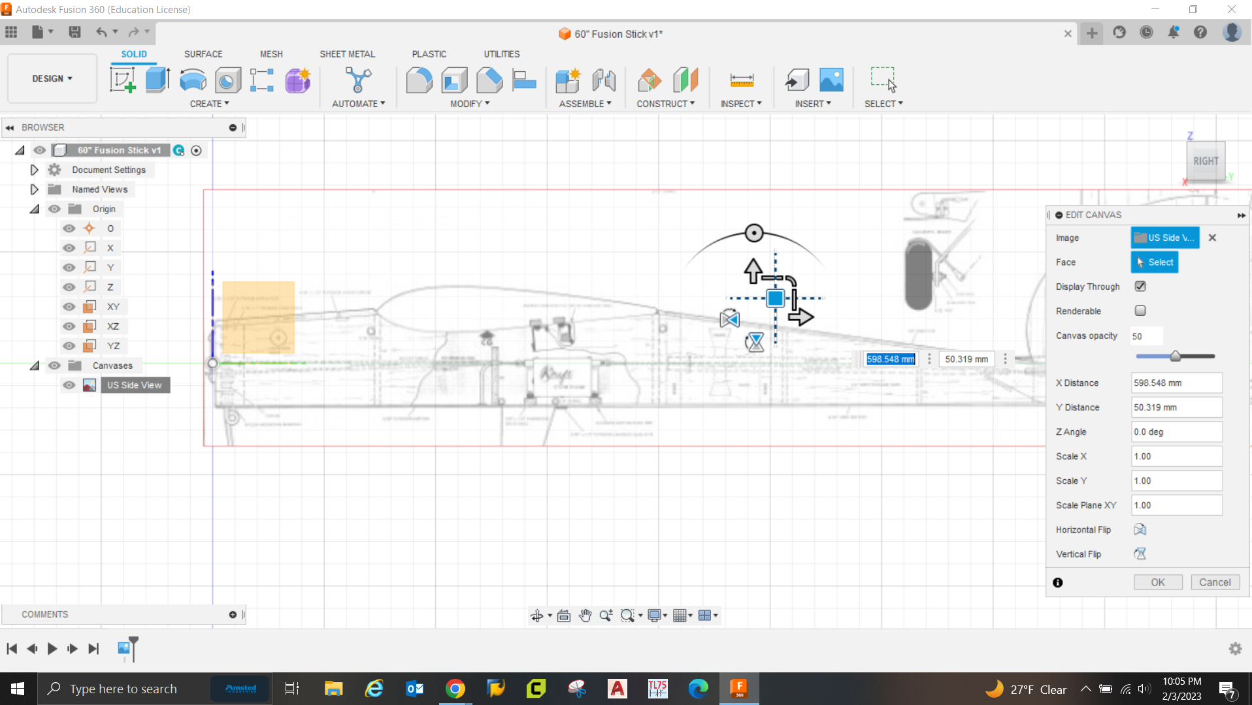Click the Fillet tool under Modify

(419, 80)
